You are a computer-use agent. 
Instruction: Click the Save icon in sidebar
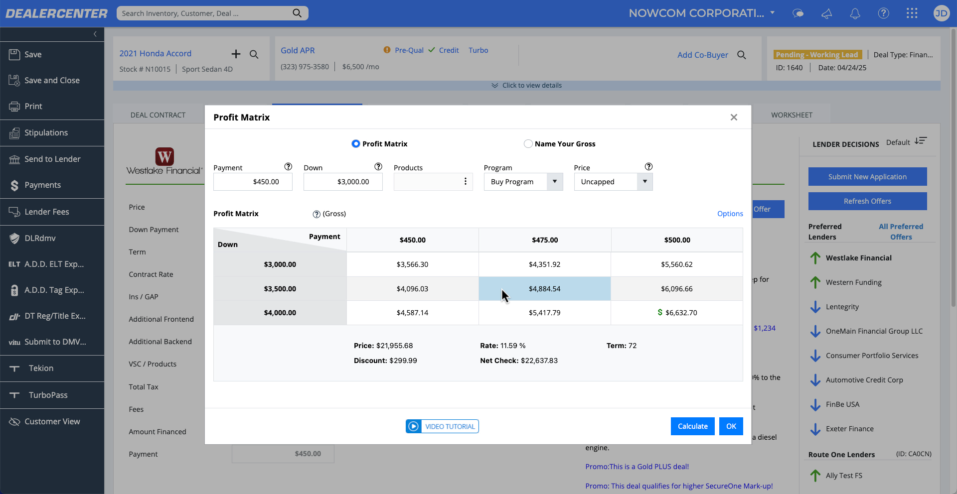pyautogui.click(x=14, y=54)
